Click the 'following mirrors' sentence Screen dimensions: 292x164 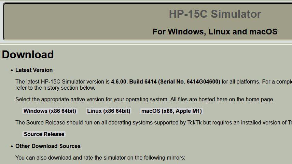point(100,158)
